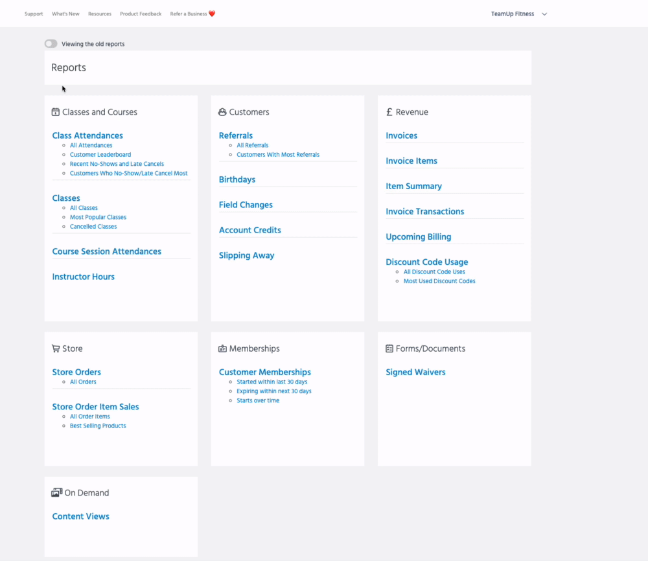Click the Memberships card icon
This screenshot has width=648, height=561.
(x=222, y=349)
